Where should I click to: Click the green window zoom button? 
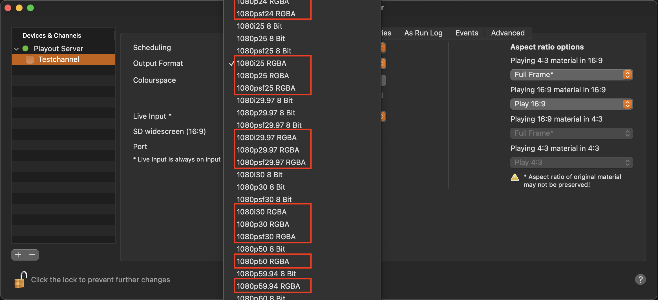[30, 8]
